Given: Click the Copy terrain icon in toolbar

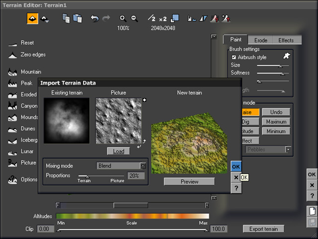Looking at the screenshot, I should (66, 18).
